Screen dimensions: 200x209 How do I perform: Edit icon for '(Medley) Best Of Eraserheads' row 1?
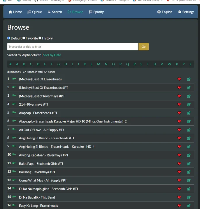tap(189, 79)
